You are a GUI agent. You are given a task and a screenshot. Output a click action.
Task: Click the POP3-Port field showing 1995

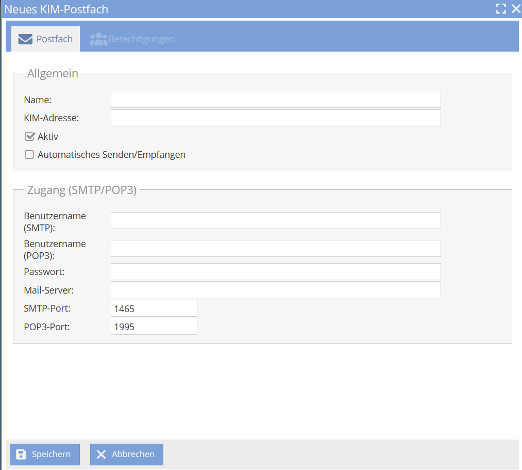click(154, 327)
